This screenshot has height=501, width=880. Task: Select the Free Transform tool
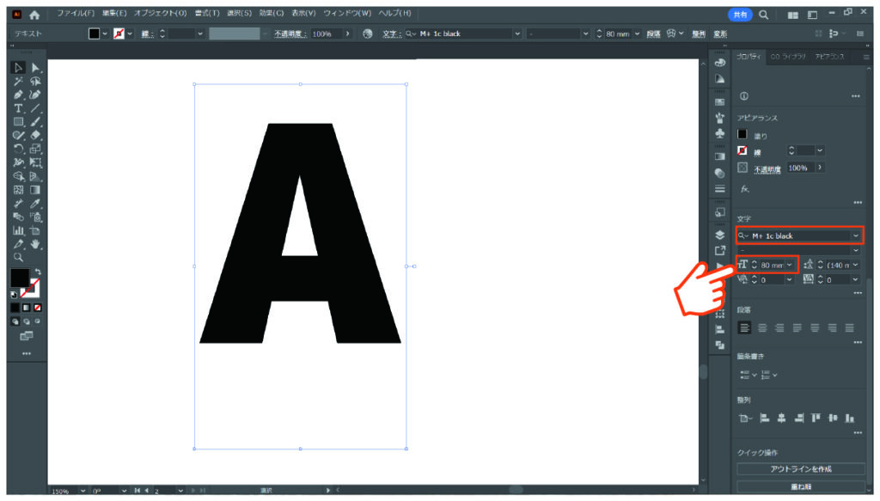point(35,162)
